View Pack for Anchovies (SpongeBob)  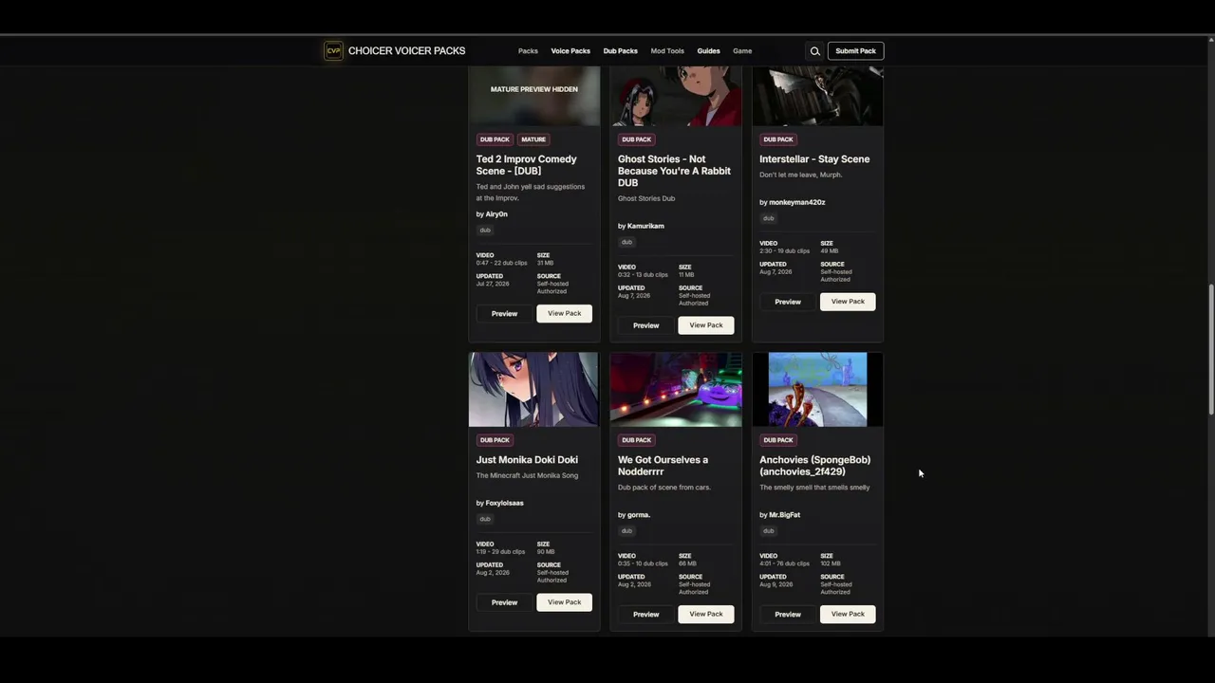[x=848, y=615]
